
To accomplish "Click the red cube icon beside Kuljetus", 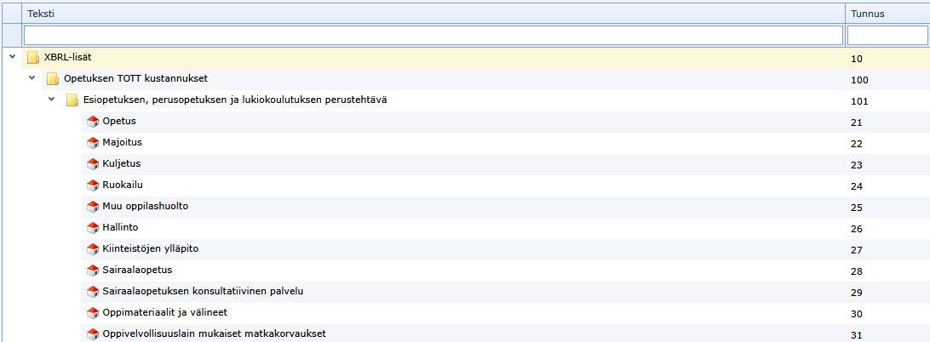I will 93,164.
